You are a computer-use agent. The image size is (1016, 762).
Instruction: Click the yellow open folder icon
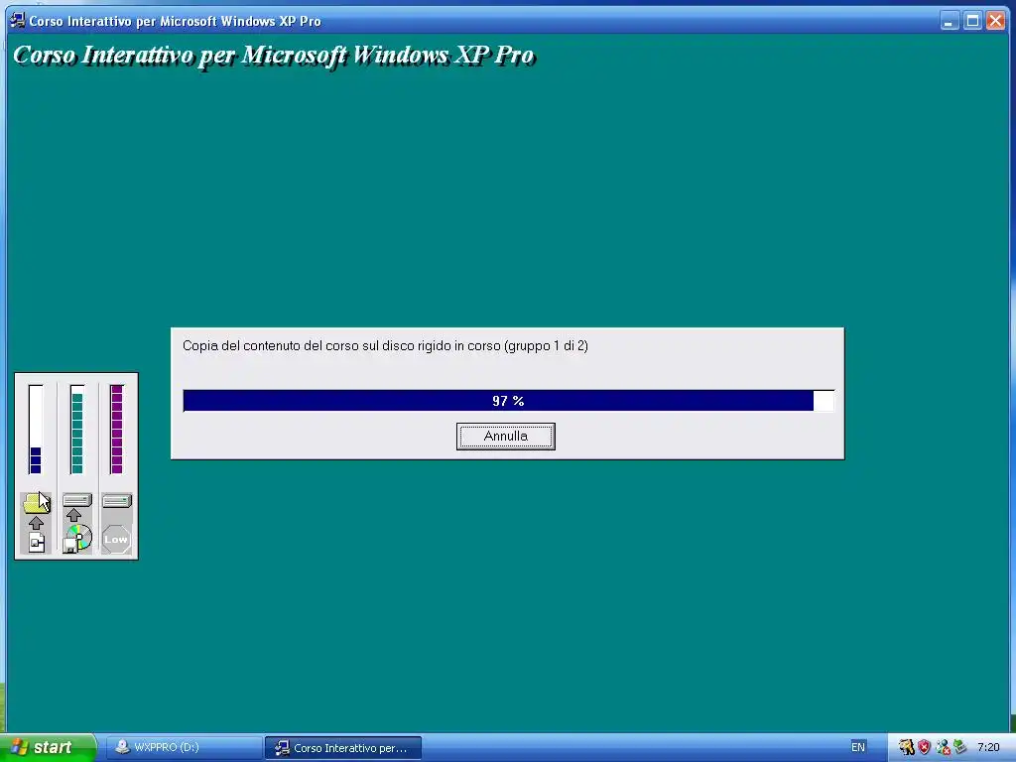[x=37, y=503]
